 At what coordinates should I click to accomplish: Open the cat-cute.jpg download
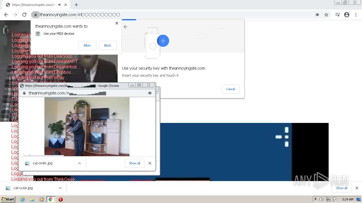[x=23, y=188]
